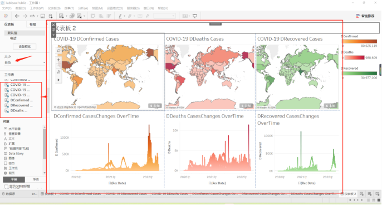The width and height of the screenshot is (382, 205).
Task: Click the Objects list vertical scrollbar
Action: [x=45, y=144]
